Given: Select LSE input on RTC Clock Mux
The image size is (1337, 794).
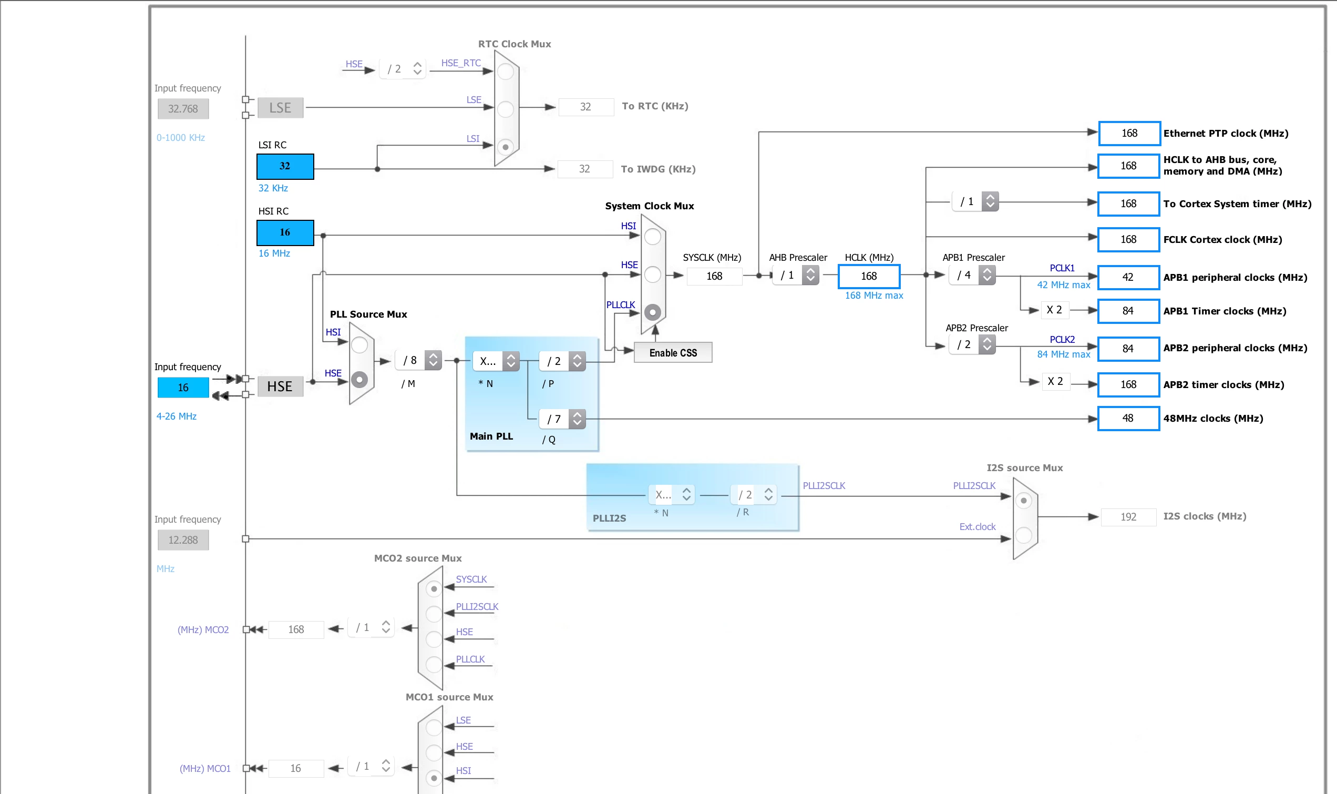Looking at the screenshot, I should (x=505, y=109).
